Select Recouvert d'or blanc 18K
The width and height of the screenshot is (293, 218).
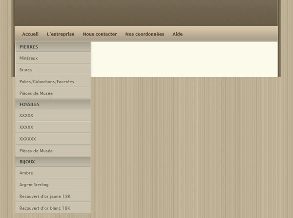tap(53, 208)
